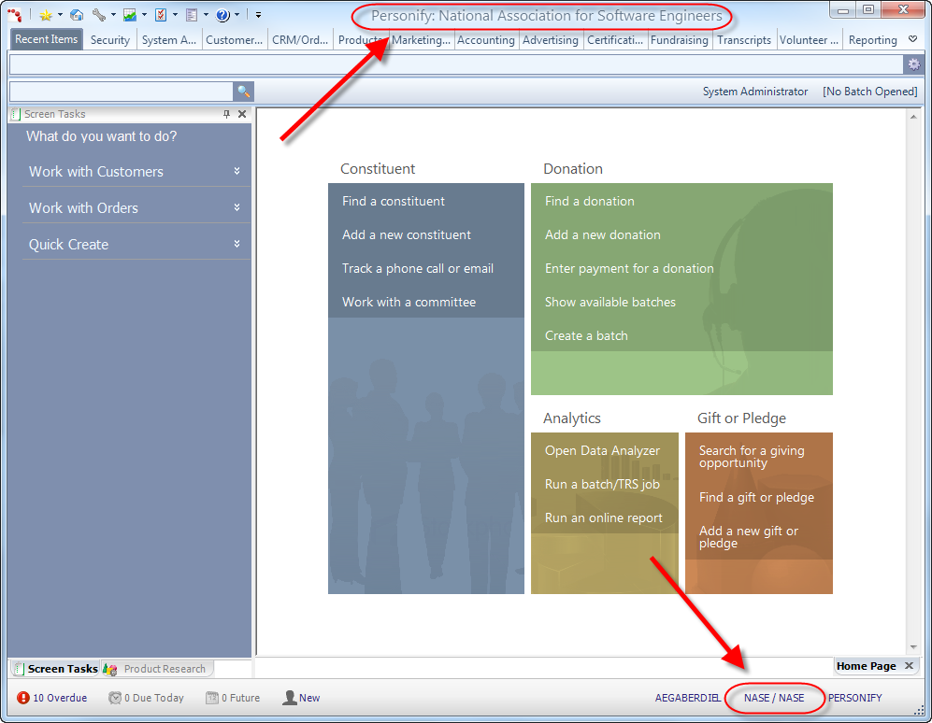Open Help with the blue question mark icon
Screen dimensions: 932x723
[x=222, y=15]
